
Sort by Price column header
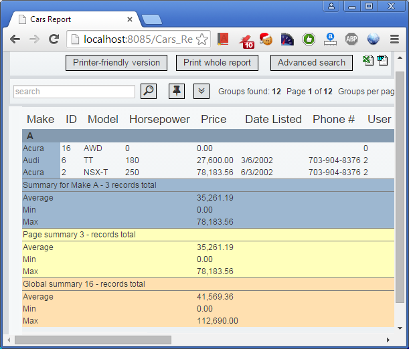[214, 119]
